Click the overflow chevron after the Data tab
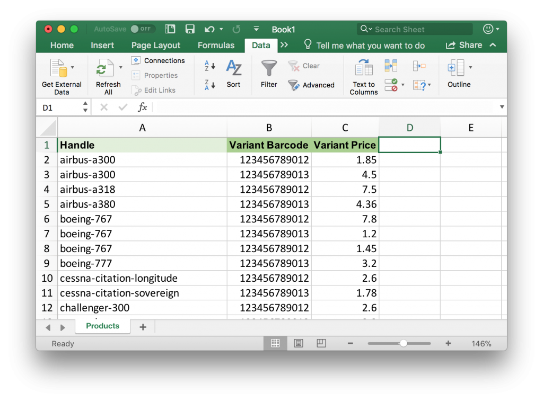 click(285, 46)
